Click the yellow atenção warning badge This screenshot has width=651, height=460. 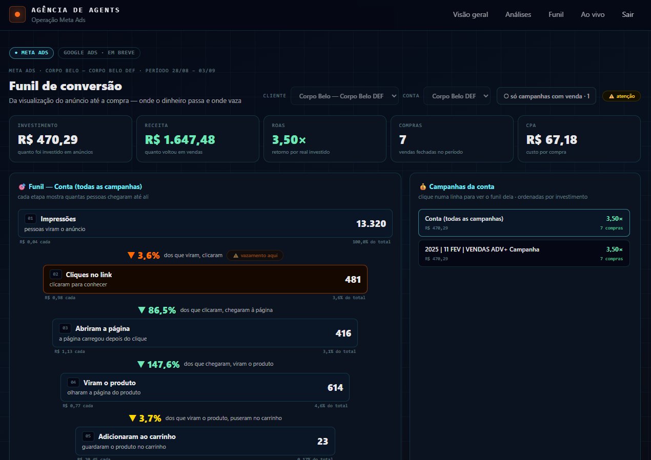pos(621,96)
